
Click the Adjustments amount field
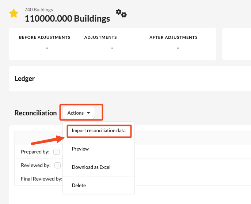(x=112, y=48)
